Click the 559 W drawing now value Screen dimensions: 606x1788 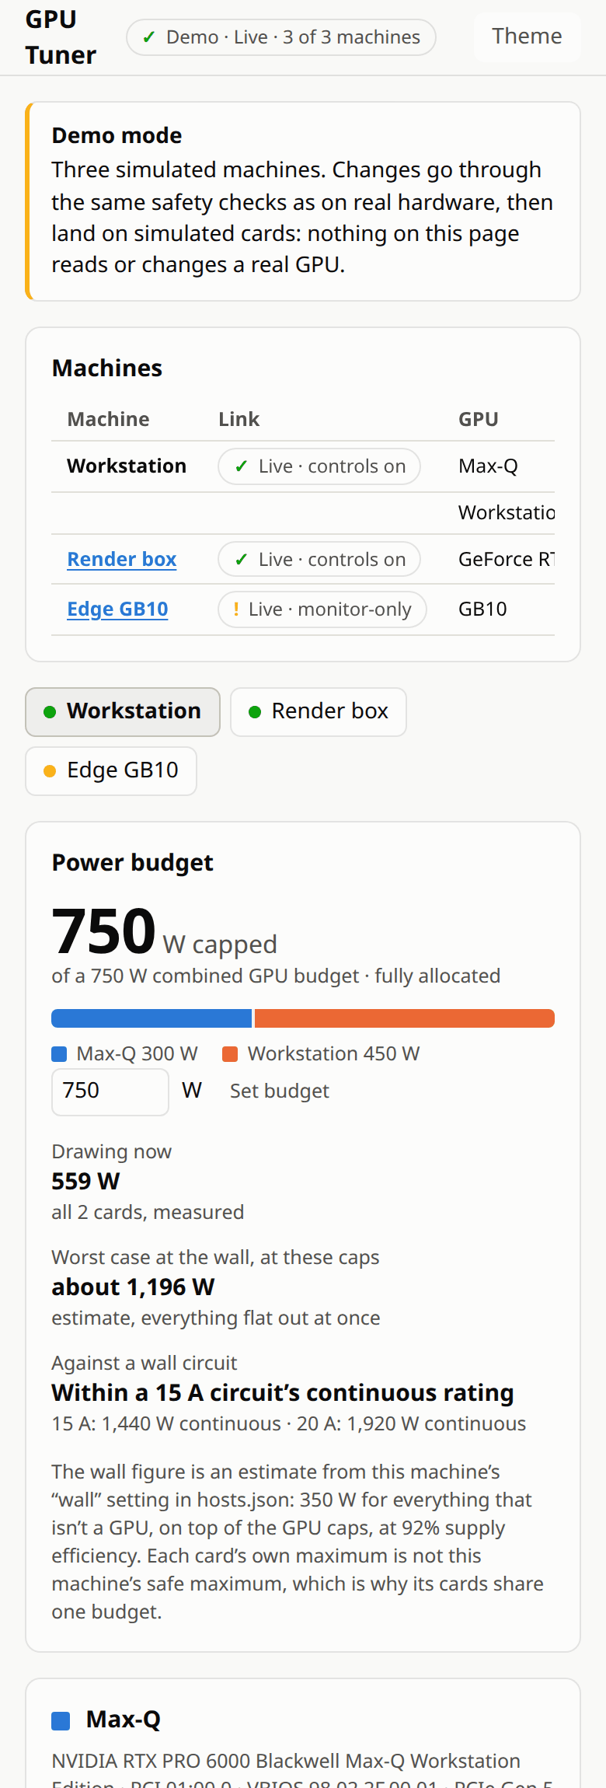(x=85, y=1182)
